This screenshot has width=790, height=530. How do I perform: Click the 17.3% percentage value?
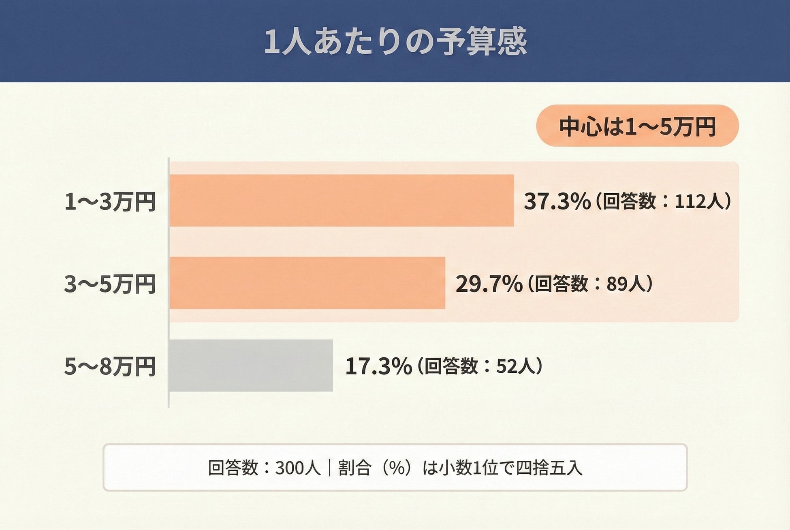pos(378,366)
